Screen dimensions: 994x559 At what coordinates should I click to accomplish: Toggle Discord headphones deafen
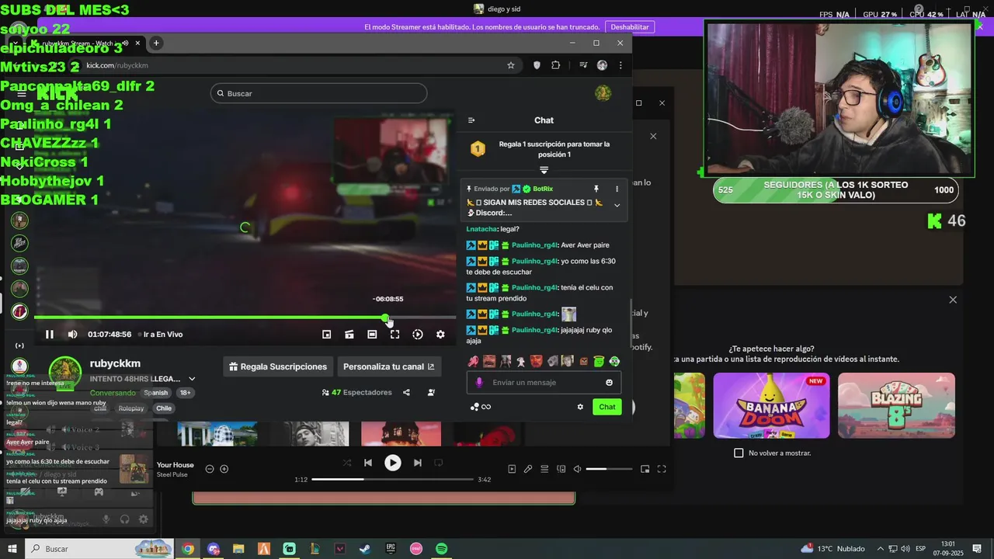click(125, 519)
